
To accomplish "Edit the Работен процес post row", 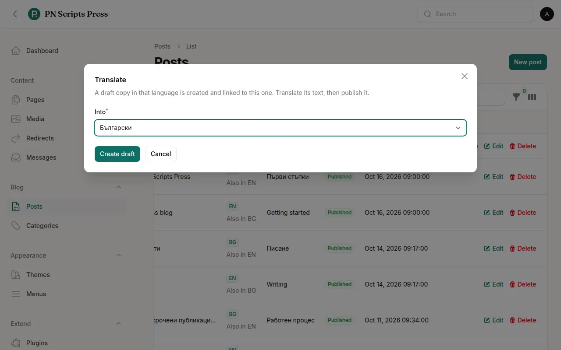I will click(494, 320).
